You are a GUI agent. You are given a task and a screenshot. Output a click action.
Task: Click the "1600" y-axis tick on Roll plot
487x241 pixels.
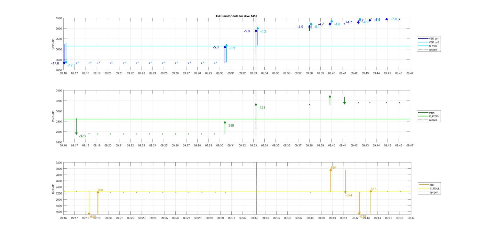[x=59, y=212]
